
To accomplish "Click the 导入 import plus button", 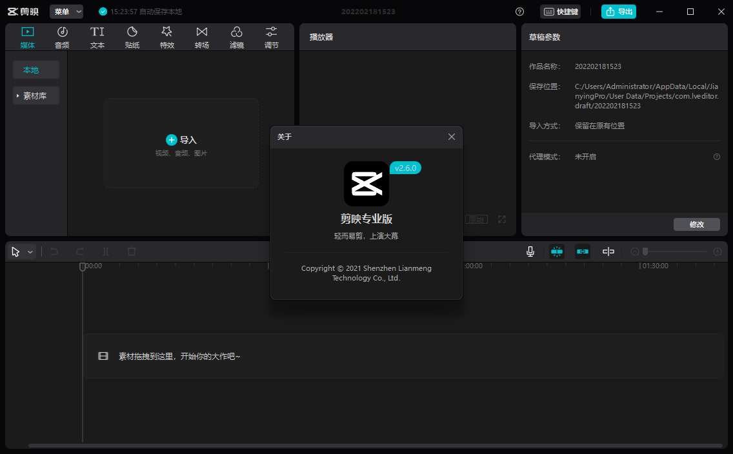I will [x=172, y=140].
